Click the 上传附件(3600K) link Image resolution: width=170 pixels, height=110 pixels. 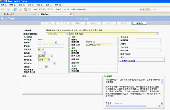tap(128, 61)
